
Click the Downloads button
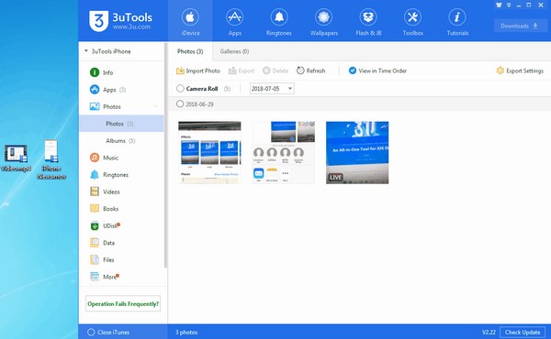click(521, 26)
